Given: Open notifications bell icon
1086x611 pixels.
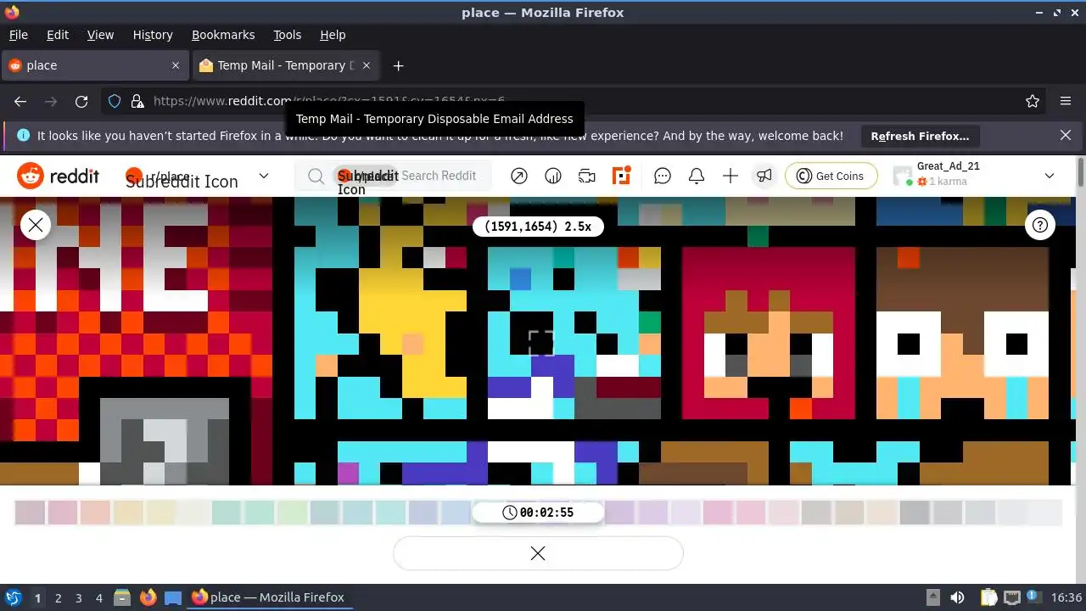Looking at the screenshot, I should click(697, 176).
